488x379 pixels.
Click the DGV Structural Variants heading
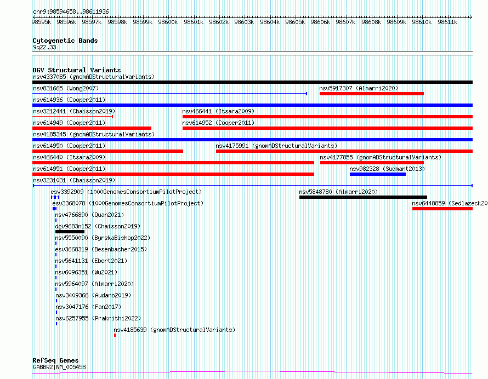77,70
